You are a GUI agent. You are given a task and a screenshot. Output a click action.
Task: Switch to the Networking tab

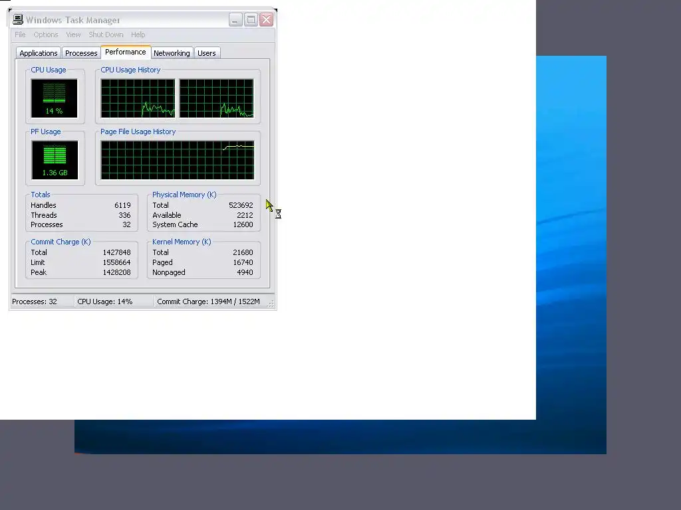point(172,53)
